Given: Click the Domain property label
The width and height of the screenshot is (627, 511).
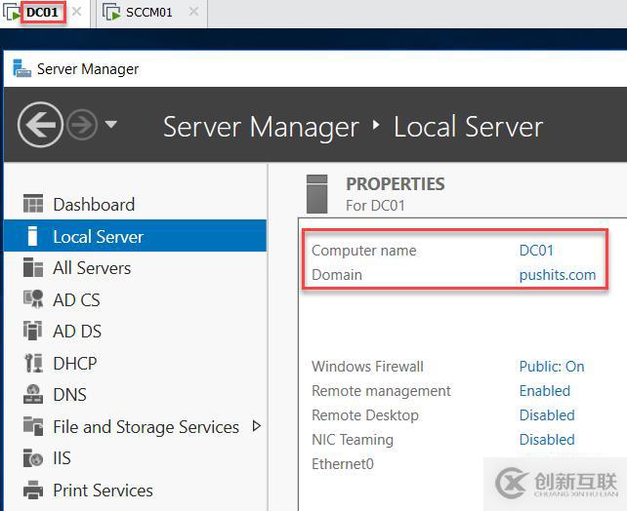Looking at the screenshot, I should coord(337,275).
